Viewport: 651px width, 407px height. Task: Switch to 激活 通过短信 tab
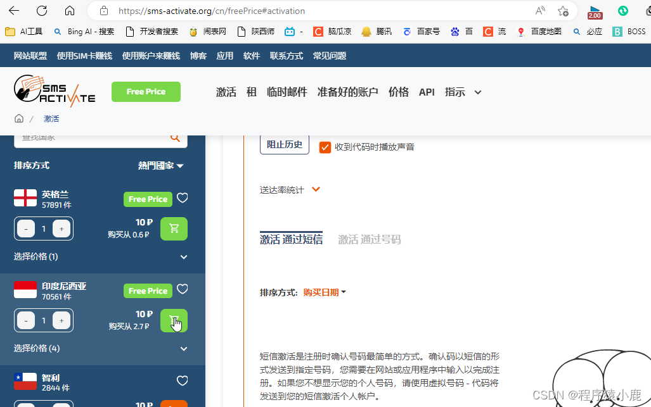(x=291, y=239)
